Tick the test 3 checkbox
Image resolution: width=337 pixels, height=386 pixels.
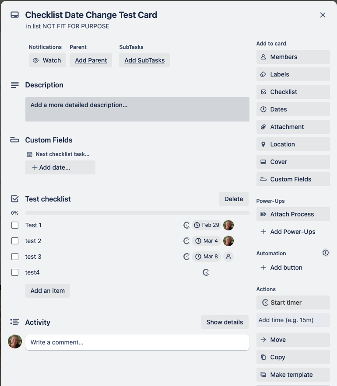pyautogui.click(x=15, y=257)
